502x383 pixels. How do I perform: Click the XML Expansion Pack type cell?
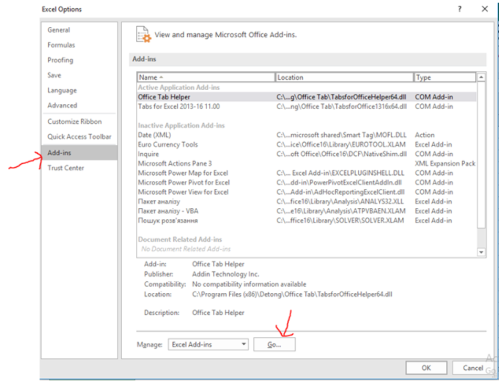tap(445, 163)
